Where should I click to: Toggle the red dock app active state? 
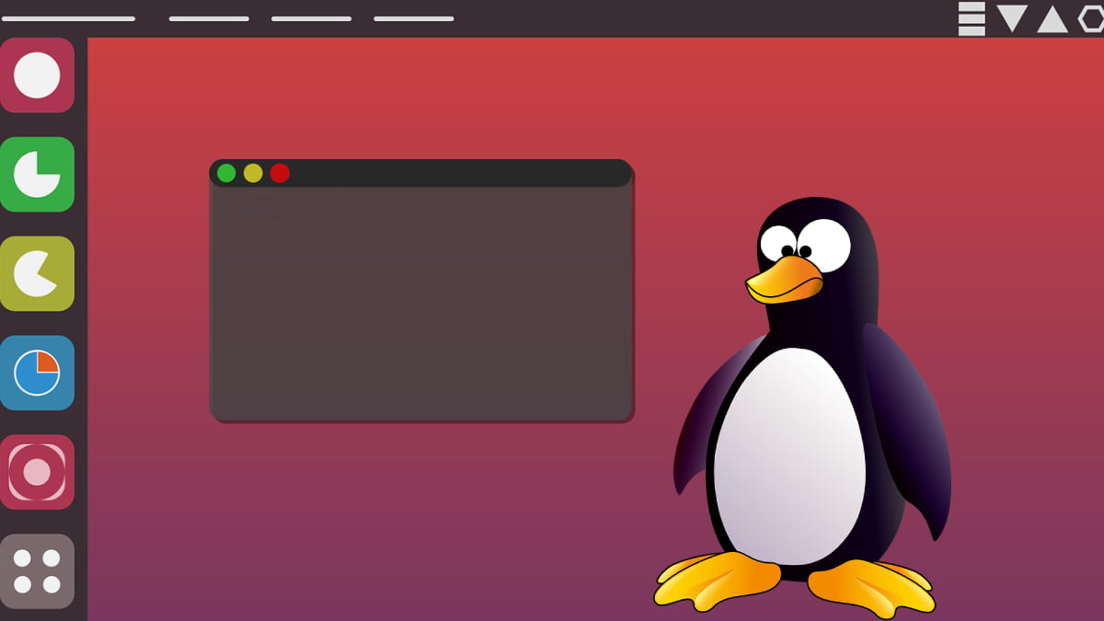point(38,472)
